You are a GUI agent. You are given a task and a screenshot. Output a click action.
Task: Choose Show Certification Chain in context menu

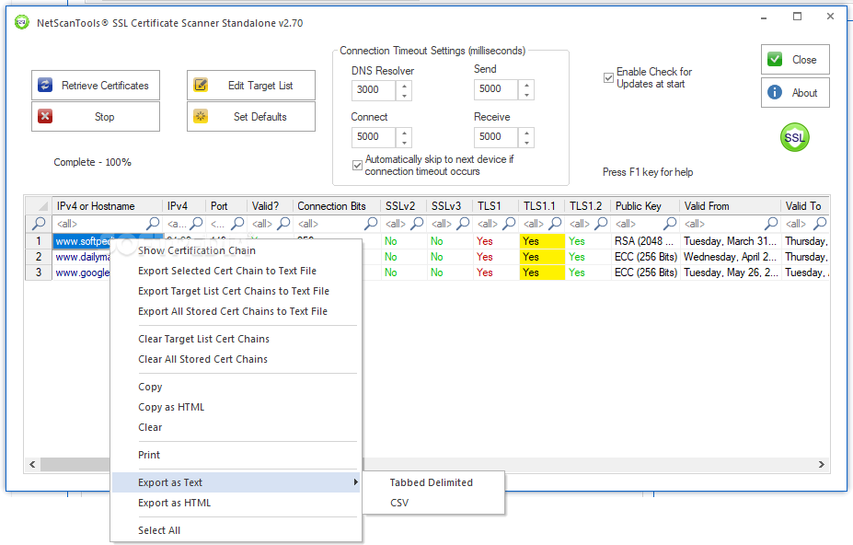(x=236, y=250)
